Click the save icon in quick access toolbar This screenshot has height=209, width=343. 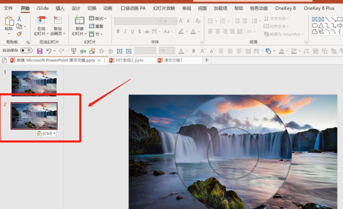point(39,51)
